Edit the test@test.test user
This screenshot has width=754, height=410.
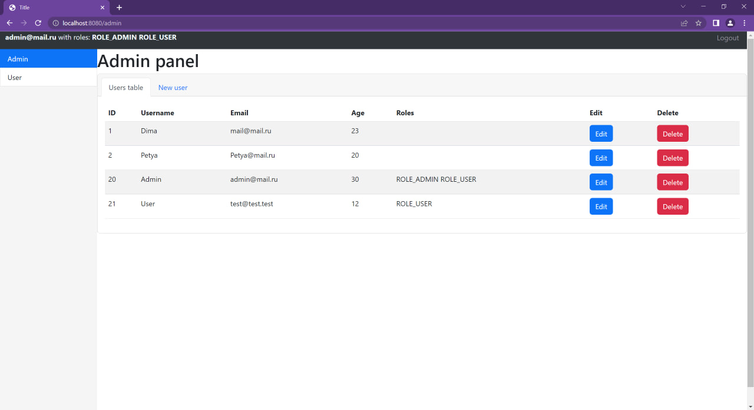(x=601, y=206)
